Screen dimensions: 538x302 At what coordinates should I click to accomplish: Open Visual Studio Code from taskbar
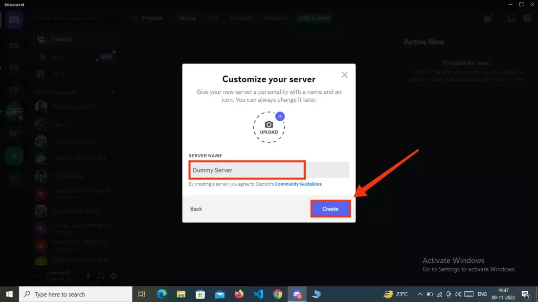coord(258,294)
